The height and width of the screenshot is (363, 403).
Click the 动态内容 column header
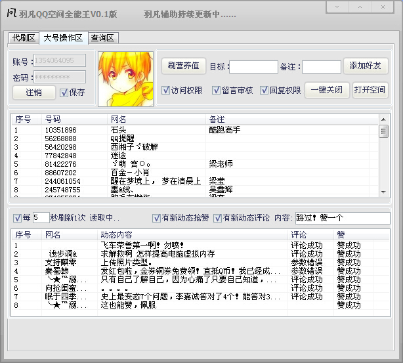click(x=192, y=235)
